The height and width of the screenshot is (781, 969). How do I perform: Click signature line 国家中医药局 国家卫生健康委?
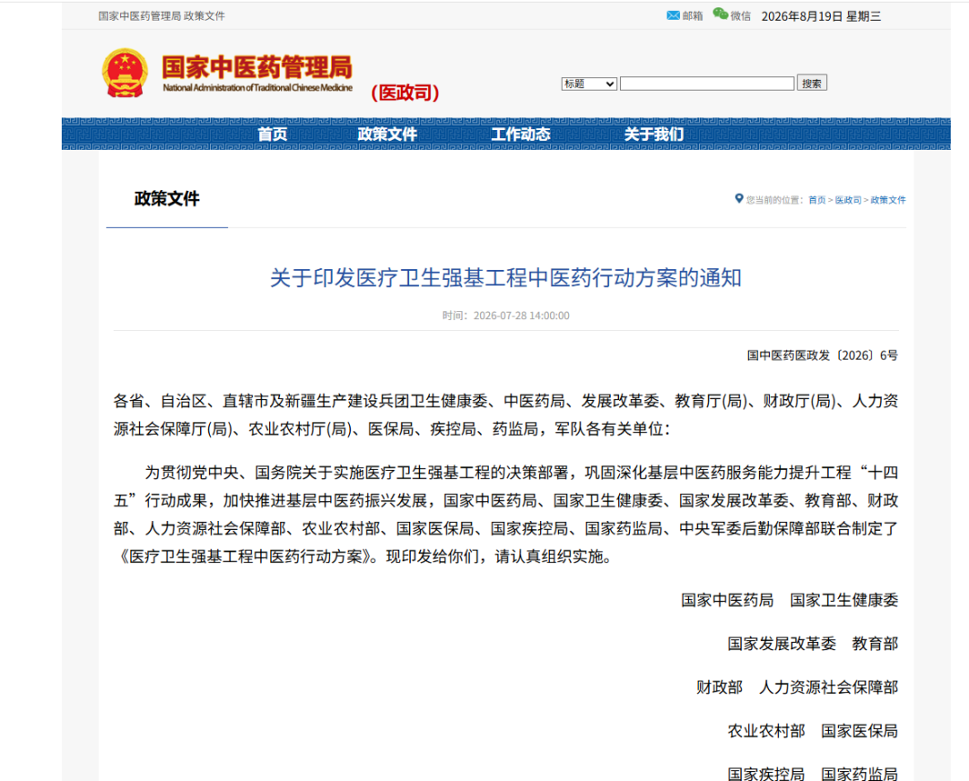[790, 600]
